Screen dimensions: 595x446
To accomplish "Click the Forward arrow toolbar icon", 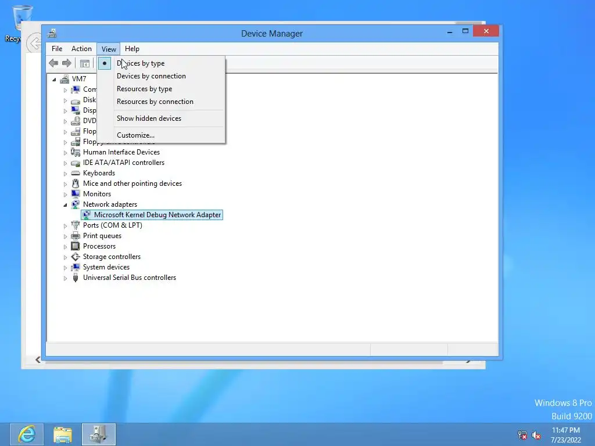I will point(67,63).
